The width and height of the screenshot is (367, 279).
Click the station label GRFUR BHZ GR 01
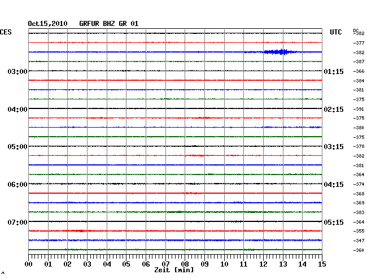click(x=109, y=24)
